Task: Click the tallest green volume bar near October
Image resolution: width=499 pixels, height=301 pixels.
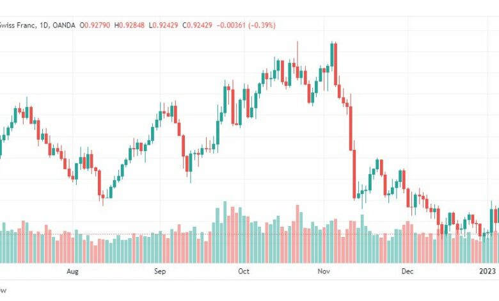Action: (225, 232)
